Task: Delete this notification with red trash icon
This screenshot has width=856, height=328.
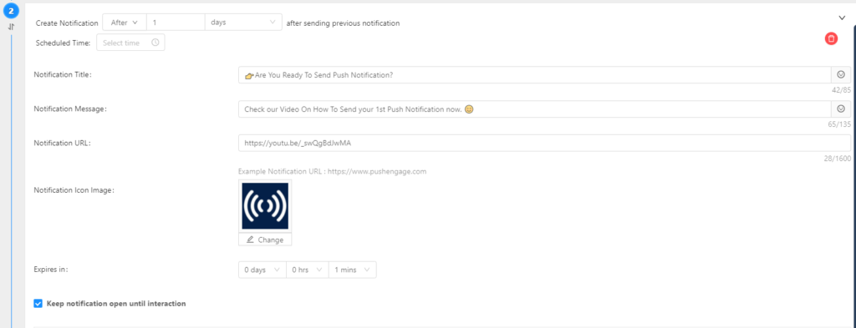Action: (831, 38)
